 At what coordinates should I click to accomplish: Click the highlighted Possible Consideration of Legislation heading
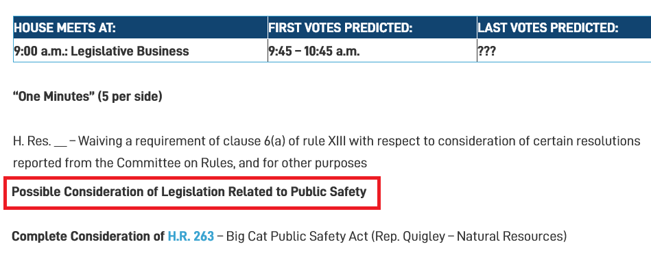189,192
